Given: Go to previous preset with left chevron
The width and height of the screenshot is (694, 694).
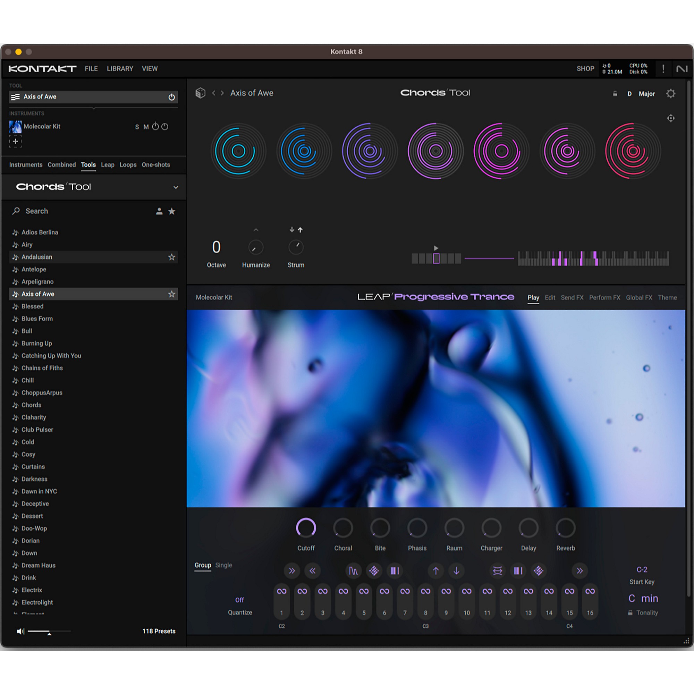Looking at the screenshot, I should point(213,93).
